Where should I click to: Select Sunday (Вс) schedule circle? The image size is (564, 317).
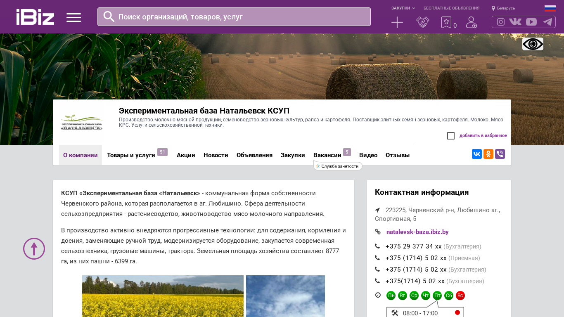(x=460, y=296)
